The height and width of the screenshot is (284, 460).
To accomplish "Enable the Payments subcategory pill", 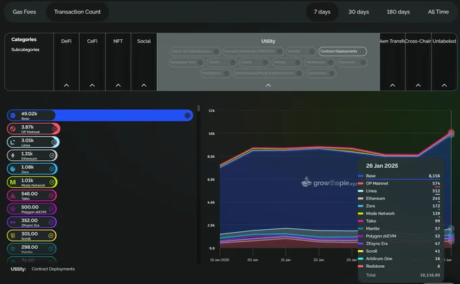I will coord(352,62).
